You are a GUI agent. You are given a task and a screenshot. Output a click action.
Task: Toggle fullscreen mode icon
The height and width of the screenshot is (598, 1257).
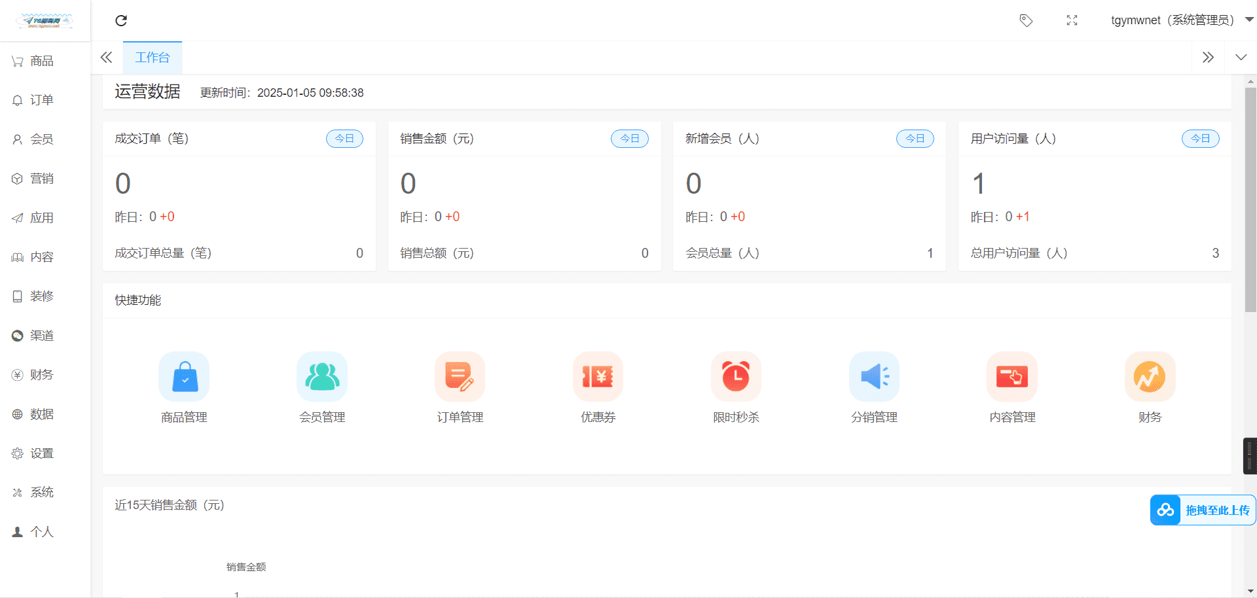click(1072, 21)
